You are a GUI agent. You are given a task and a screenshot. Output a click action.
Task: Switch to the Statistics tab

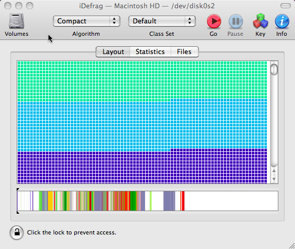pos(150,51)
